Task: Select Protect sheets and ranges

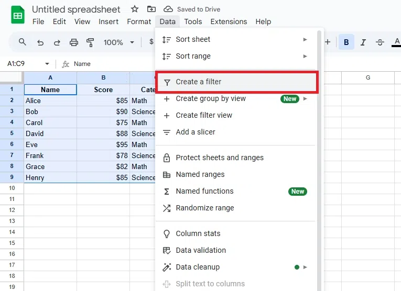Action: tap(235, 158)
